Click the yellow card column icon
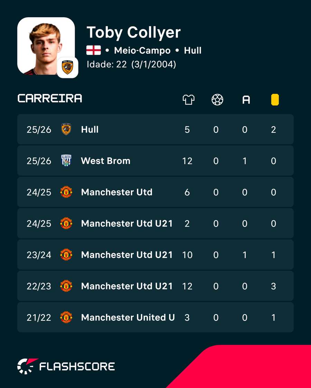This screenshot has height=388, width=311. click(275, 100)
